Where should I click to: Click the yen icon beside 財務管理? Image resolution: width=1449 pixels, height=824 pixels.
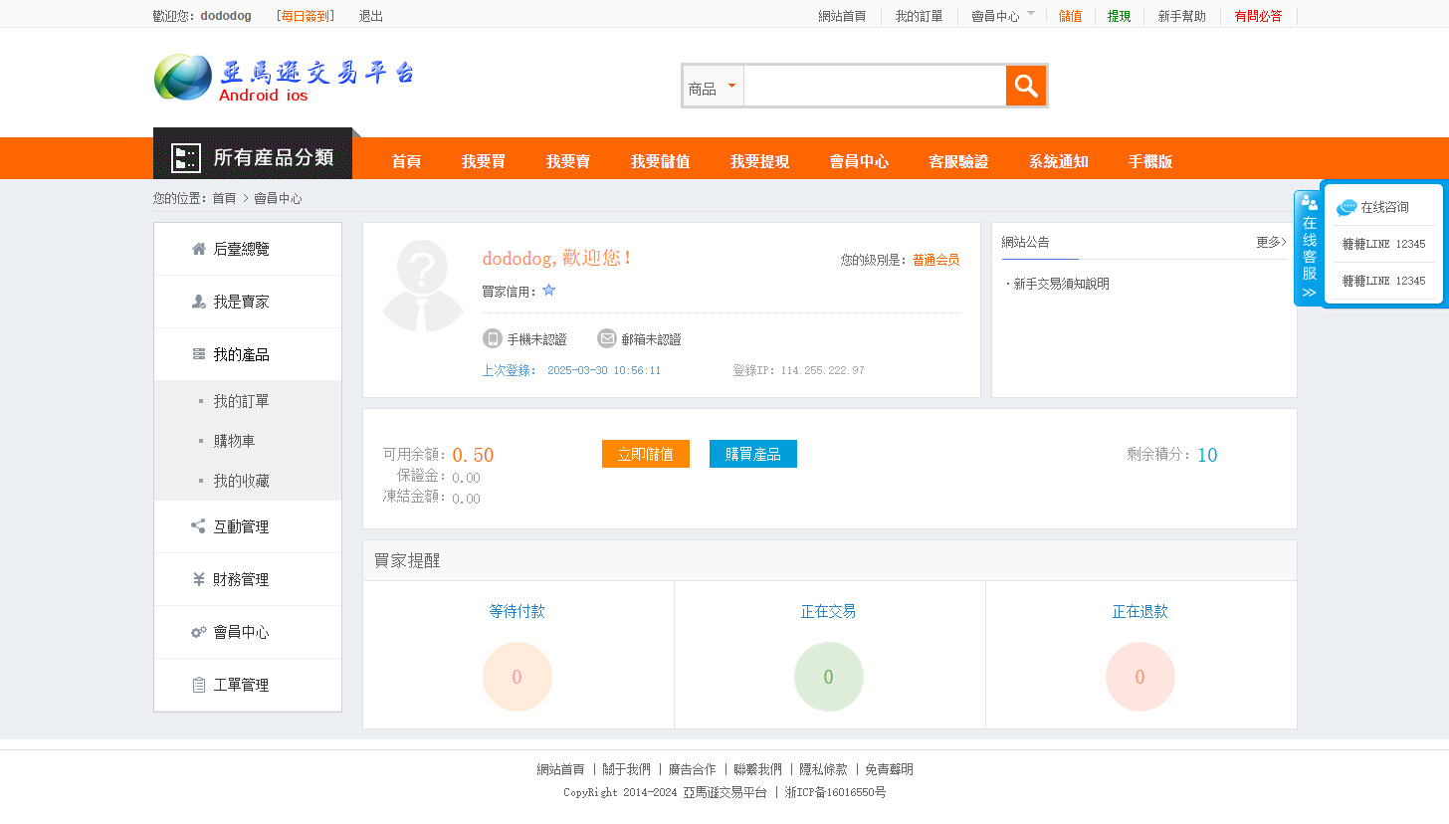coord(199,579)
